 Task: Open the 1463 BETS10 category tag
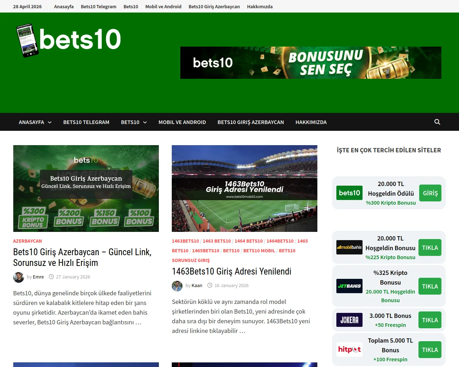click(217, 241)
